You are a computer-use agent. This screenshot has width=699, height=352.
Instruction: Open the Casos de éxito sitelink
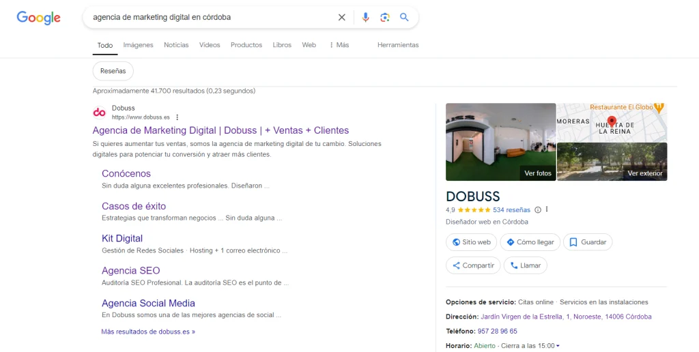pyautogui.click(x=134, y=206)
